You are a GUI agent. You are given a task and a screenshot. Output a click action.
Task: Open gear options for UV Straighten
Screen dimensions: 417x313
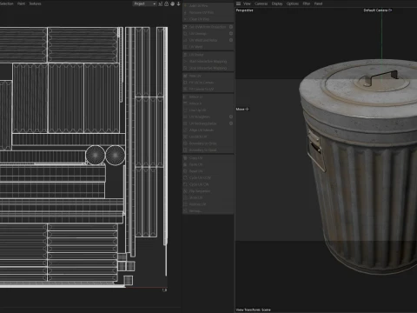(231, 117)
